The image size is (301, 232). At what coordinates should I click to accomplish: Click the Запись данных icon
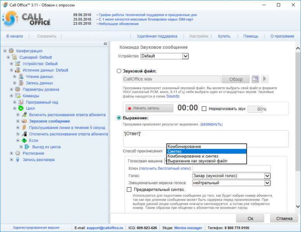[x=21, y=83]
